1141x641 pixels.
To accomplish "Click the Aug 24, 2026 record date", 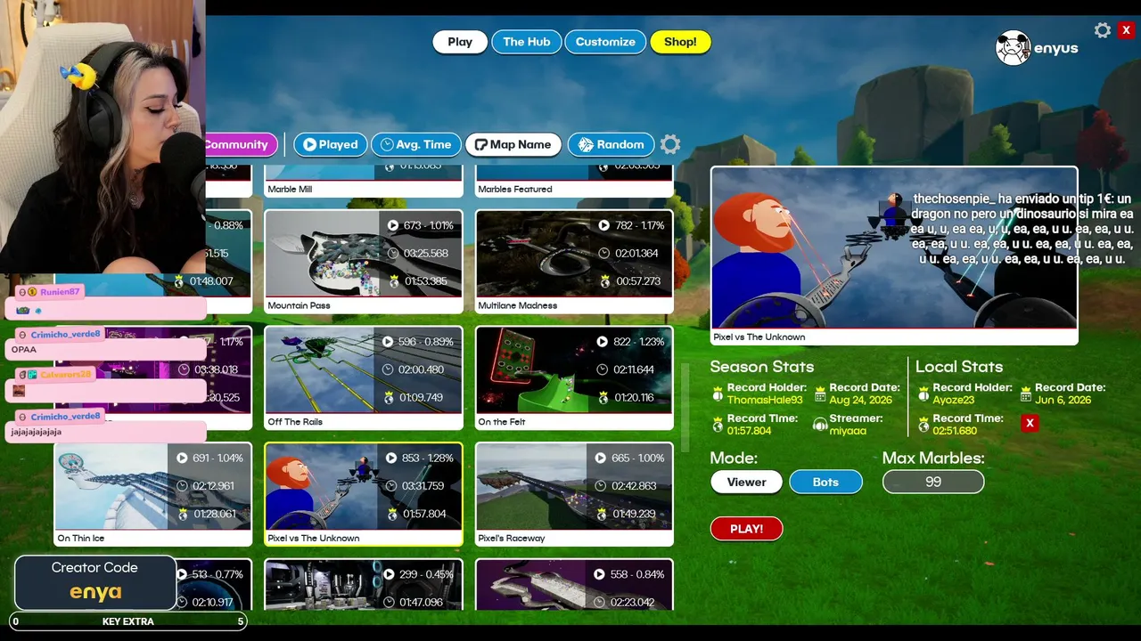I will pos(861,401).
